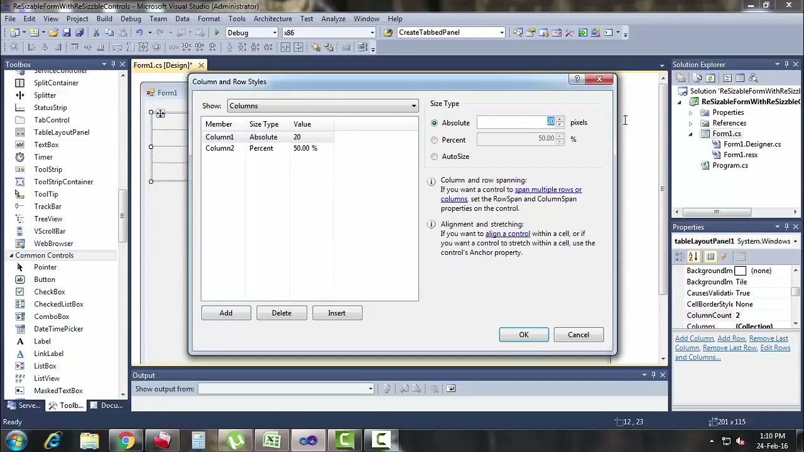Open the Architecture menu

[273, 19]
